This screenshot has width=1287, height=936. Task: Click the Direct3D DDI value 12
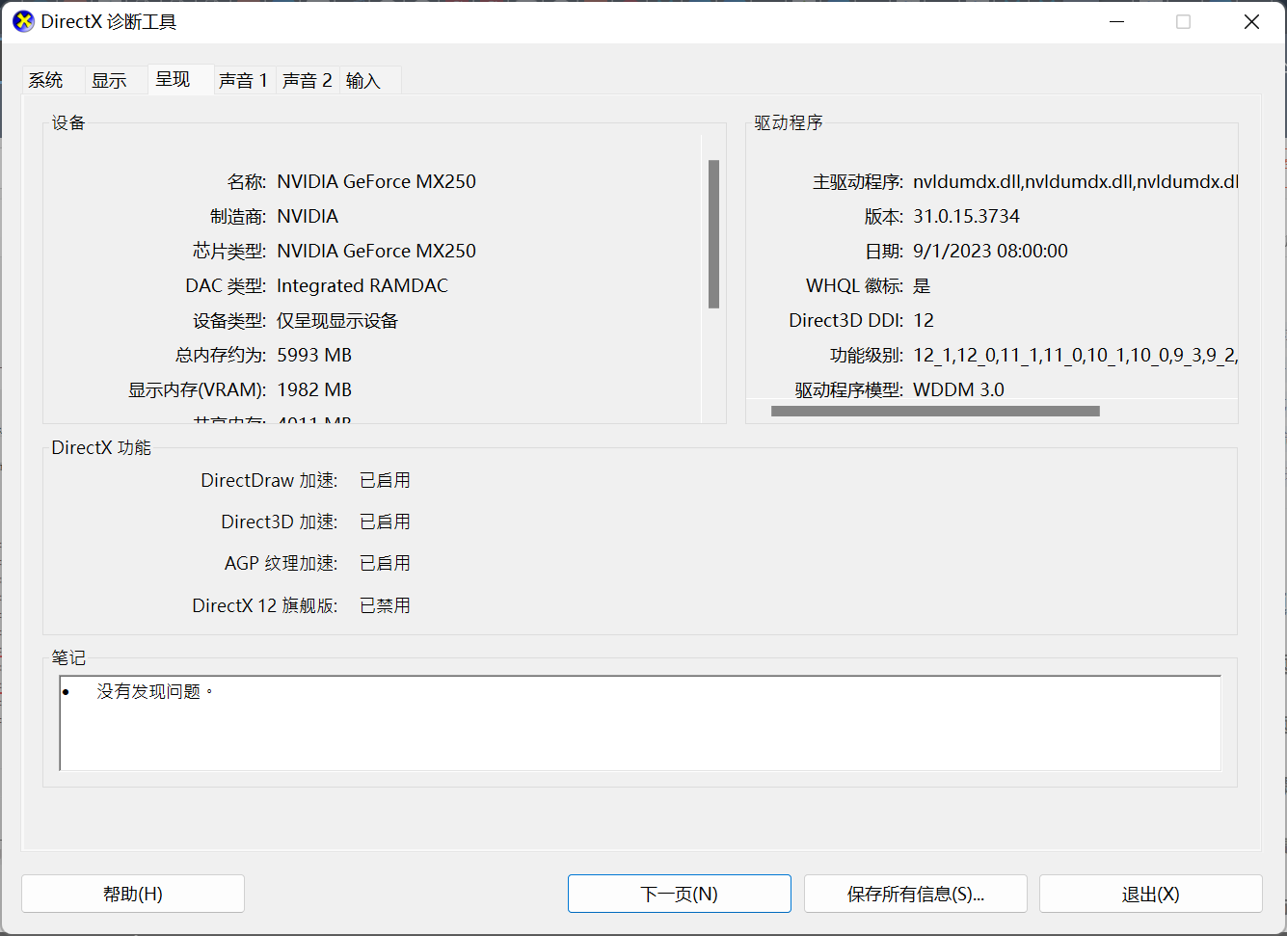click(x=924, y=320)
